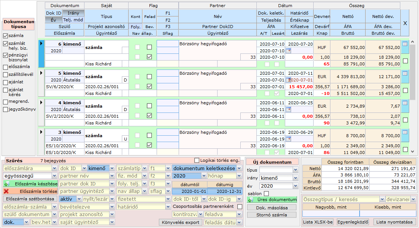
Task: Click the record selector arrow of document 3
Action: point(41,132)
